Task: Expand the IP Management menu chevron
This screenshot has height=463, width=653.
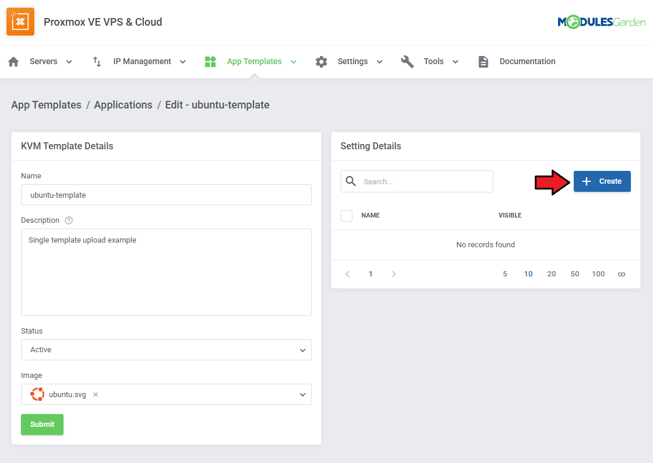Action: [x=182, y=62]
